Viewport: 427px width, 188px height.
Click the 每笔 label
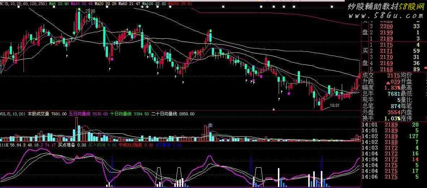[x=406, y=106]
